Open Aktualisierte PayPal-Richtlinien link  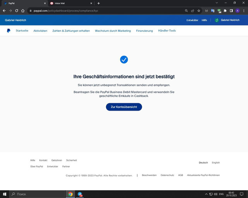point(203,175)
